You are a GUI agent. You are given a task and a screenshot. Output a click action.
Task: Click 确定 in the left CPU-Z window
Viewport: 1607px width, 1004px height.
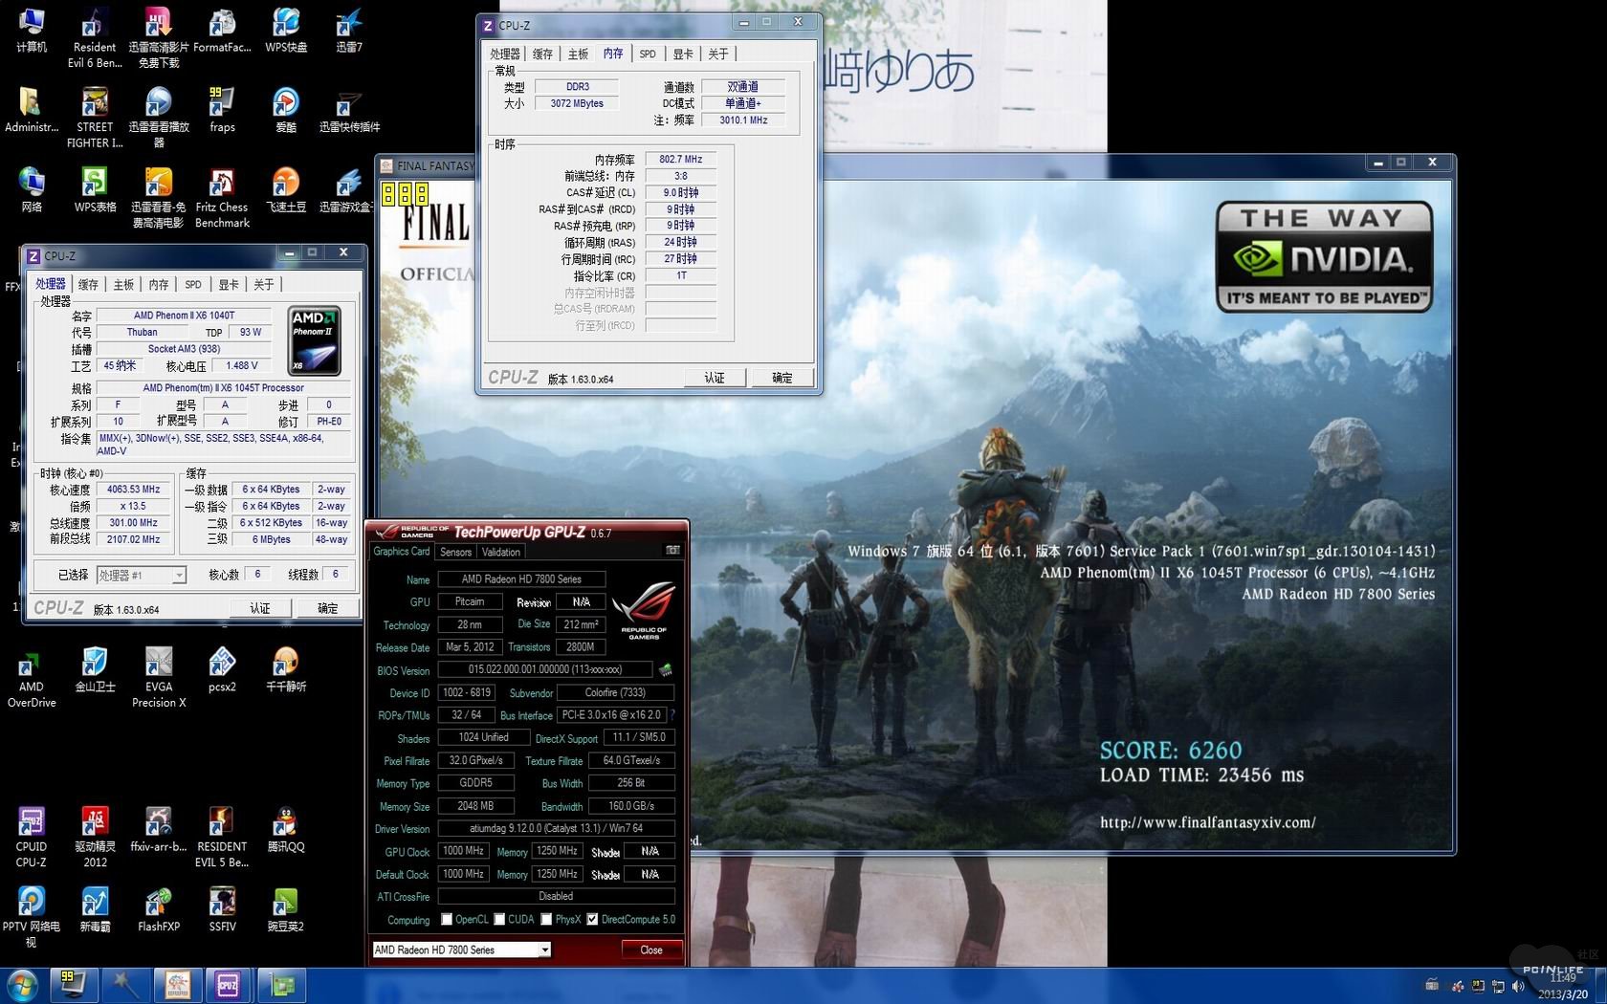[x=328, y=608]
